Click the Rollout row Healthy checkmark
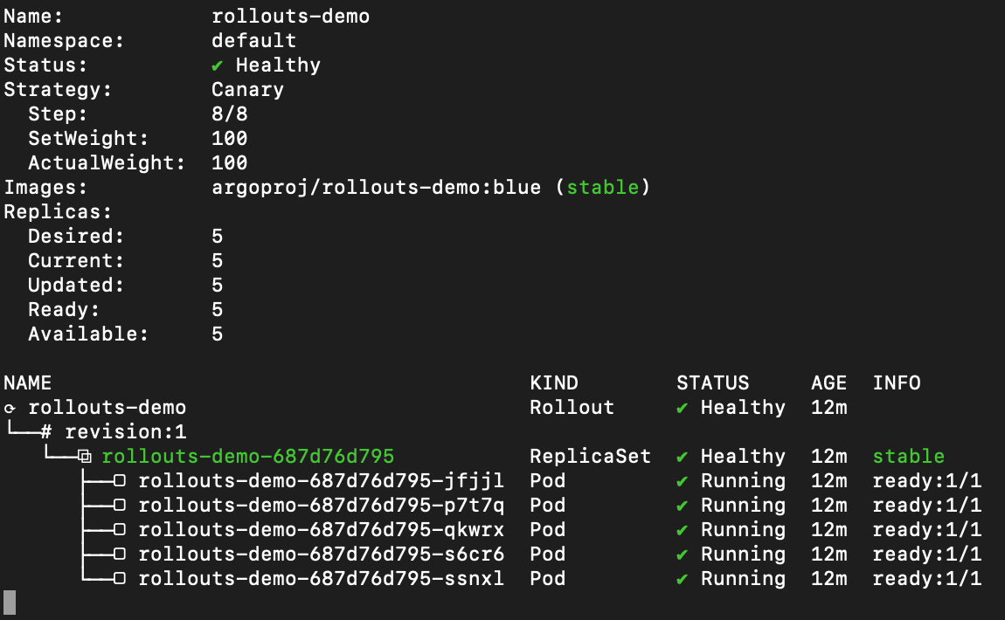Image resolution: width=1005 pixels, height=620 pixels. (x=683, y=408)
